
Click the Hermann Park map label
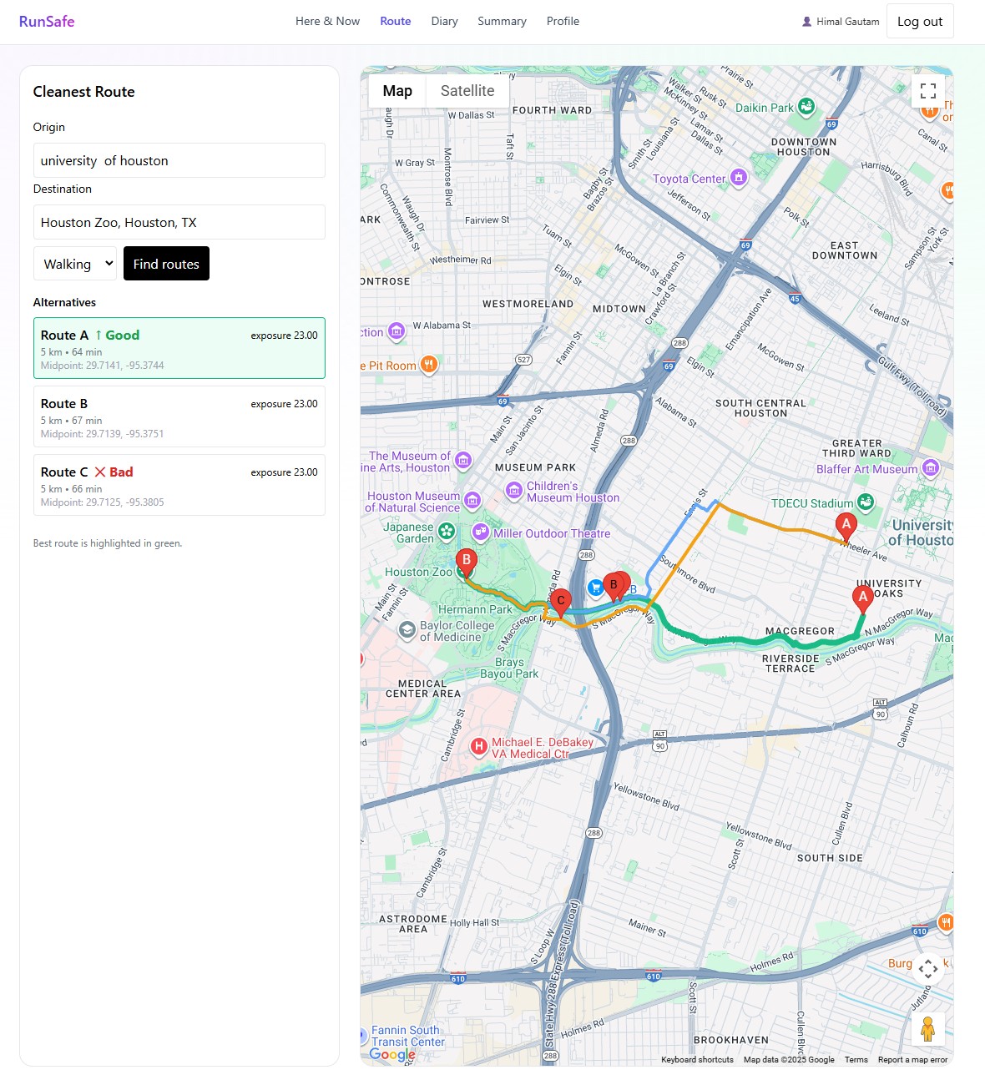475,609
